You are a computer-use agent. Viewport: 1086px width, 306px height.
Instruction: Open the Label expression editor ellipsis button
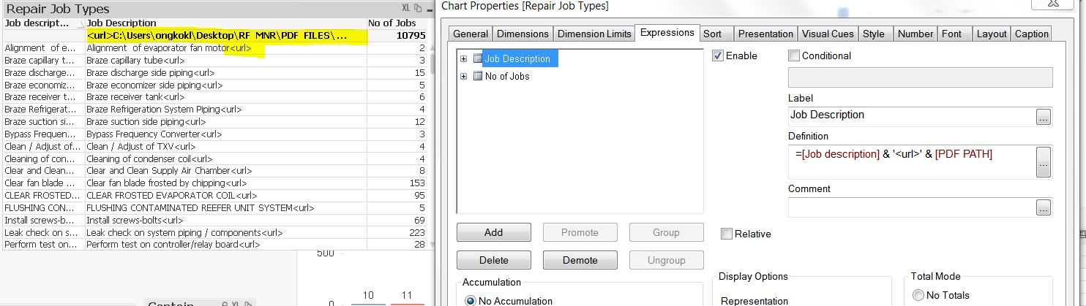[1044, 116]
